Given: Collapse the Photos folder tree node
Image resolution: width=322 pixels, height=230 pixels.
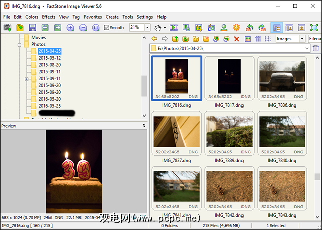Looking at the screenshot, I should (x=20, y=44).
